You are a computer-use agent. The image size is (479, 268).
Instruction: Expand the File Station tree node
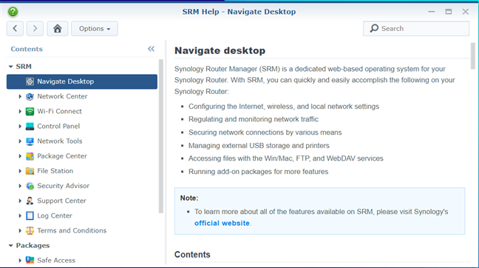coord(20,171)
